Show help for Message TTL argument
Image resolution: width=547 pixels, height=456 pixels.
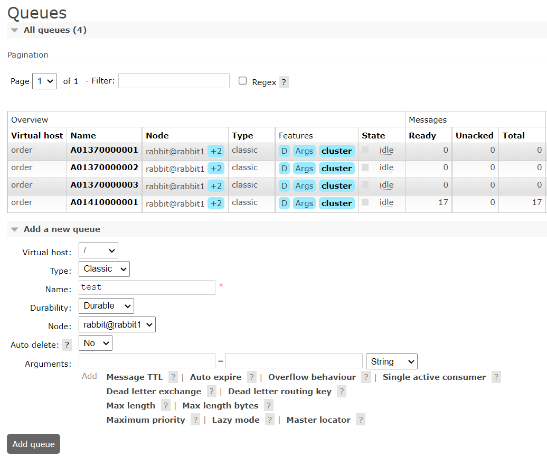tap(173, 377)
